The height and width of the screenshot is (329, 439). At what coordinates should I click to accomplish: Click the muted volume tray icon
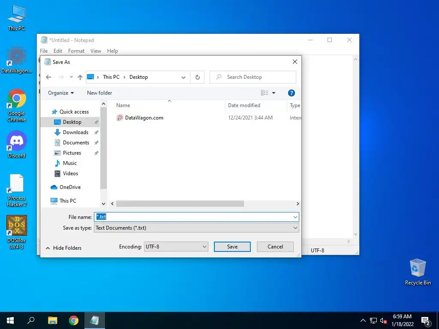pos(383,320)
